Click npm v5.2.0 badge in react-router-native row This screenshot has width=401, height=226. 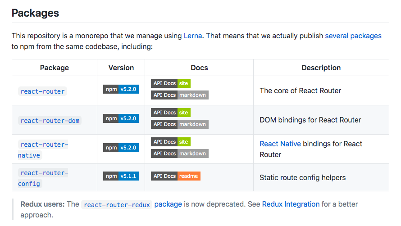tap(121, 148)
